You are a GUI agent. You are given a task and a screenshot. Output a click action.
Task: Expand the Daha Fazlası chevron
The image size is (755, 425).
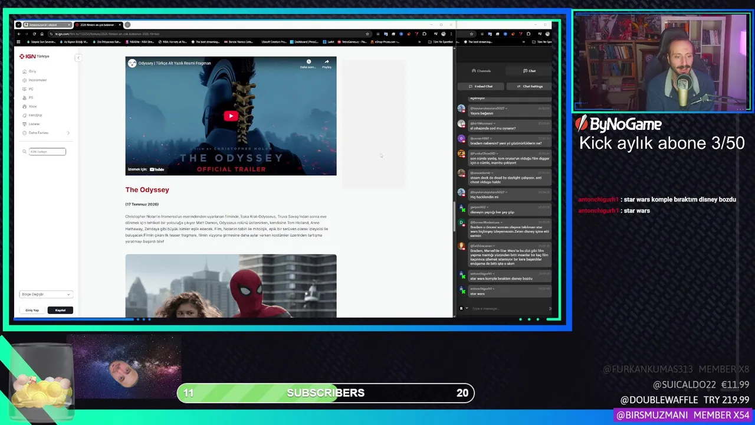pos(68,133)
